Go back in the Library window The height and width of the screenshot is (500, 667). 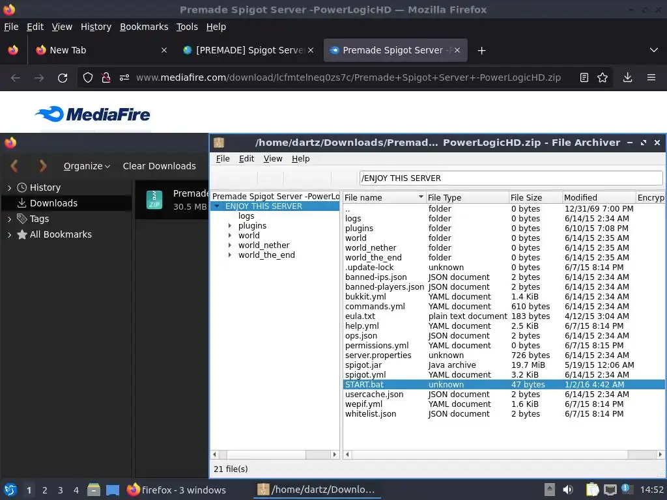[14, 166]
